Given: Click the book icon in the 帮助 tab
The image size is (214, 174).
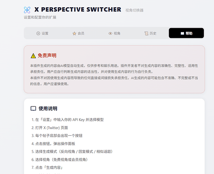Looking at the screenshot, I should [182, 33].
